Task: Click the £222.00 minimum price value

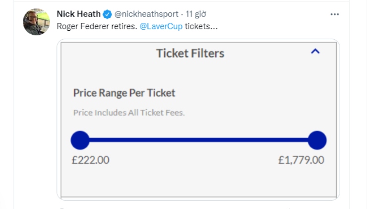Action: pyautogui.click(x=91, y=160)
